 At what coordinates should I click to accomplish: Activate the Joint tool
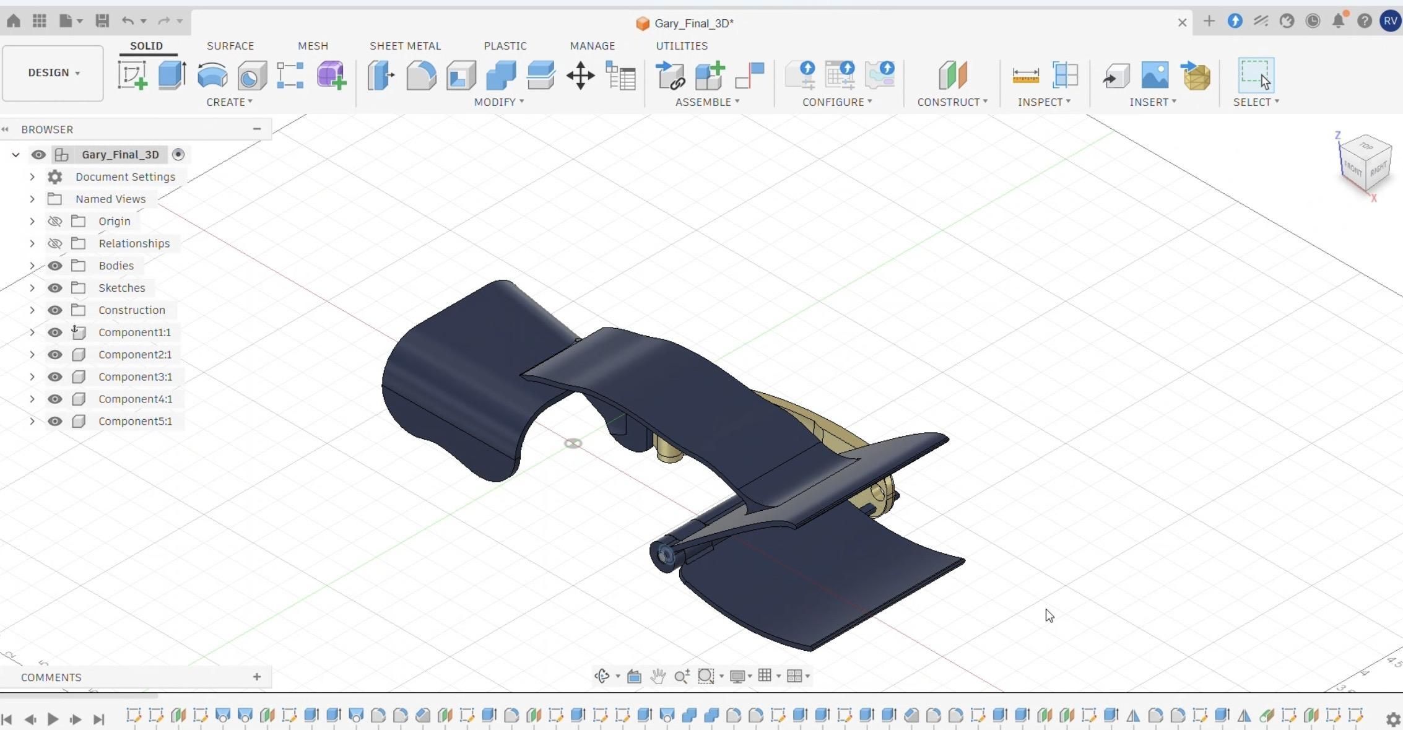pyautogui.click(x=750, y=76)
